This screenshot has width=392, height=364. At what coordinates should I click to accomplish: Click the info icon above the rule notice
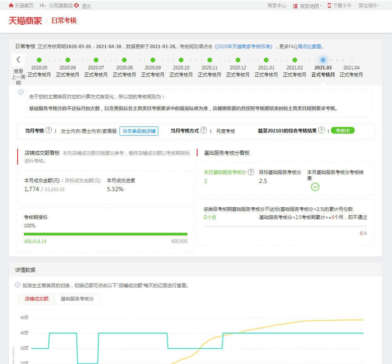(21, 92)
